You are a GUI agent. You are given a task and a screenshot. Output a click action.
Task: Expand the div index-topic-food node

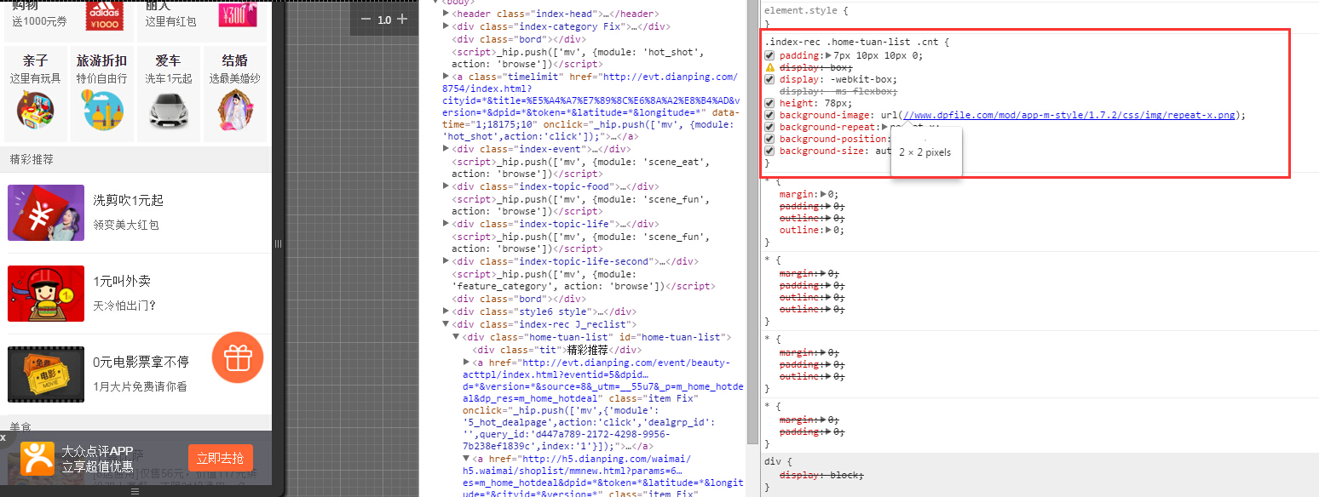(x=446, y=186)
